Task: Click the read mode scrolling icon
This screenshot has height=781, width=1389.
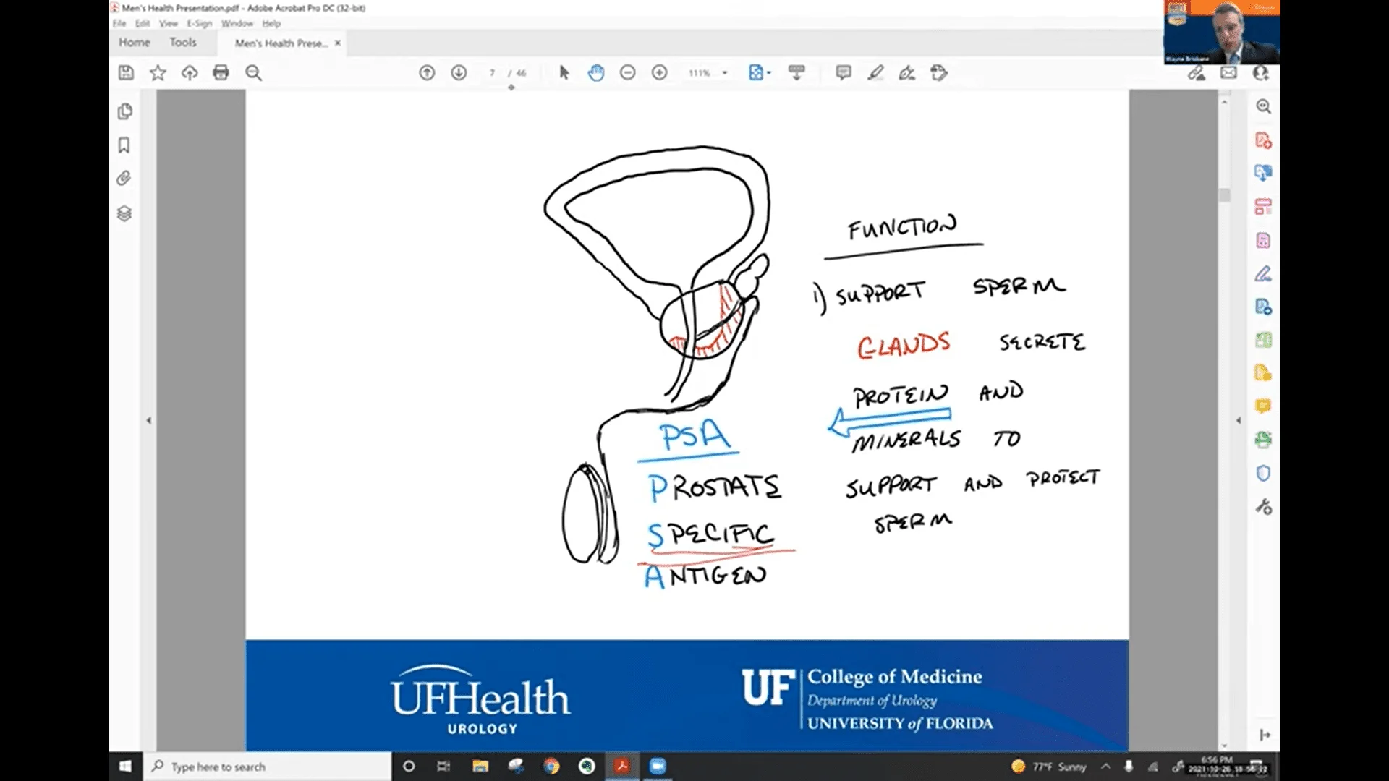Action: (797, 72)
